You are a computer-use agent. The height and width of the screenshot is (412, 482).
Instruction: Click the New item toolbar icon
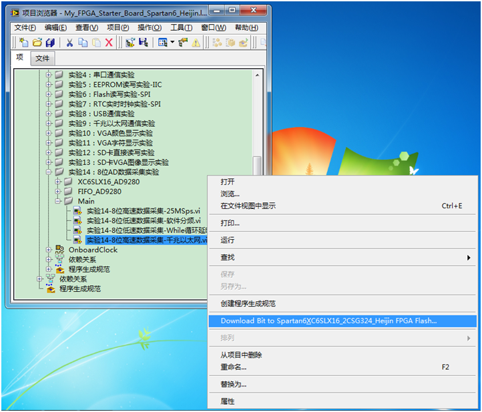(x=23, y=43)
